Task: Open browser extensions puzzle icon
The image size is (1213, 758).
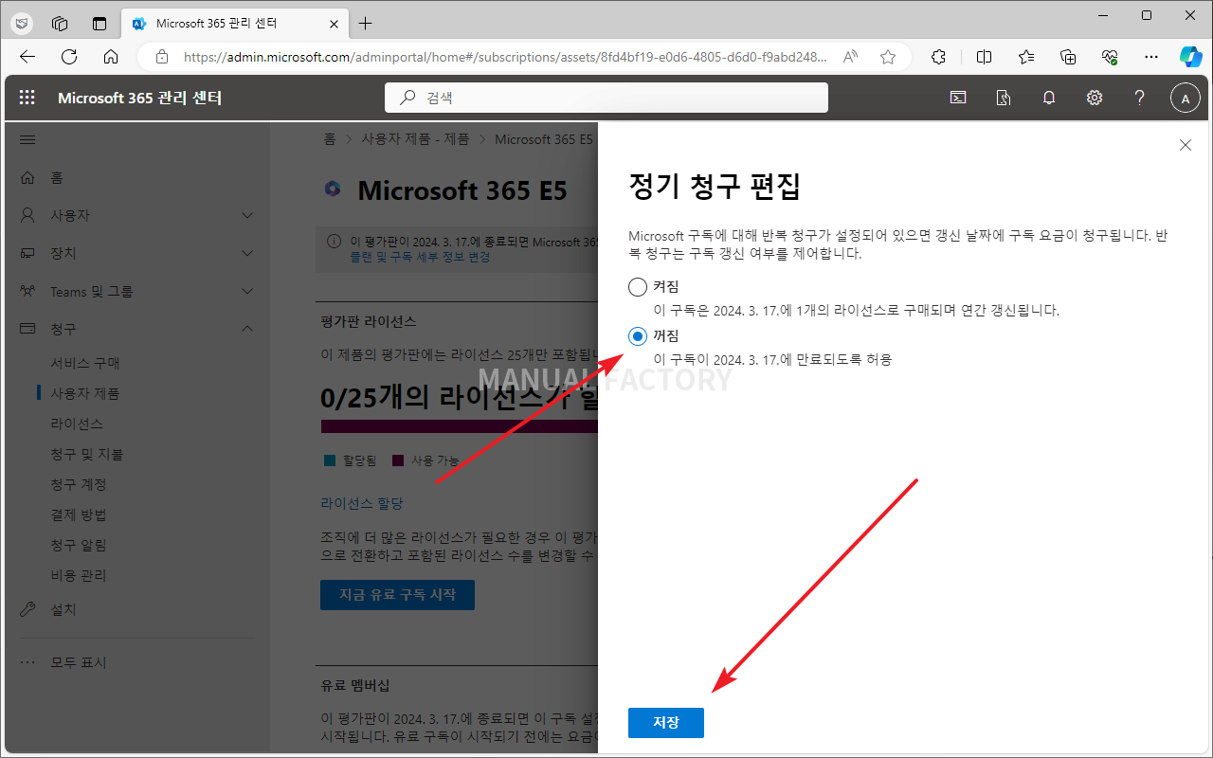Action: pos(939,57)
